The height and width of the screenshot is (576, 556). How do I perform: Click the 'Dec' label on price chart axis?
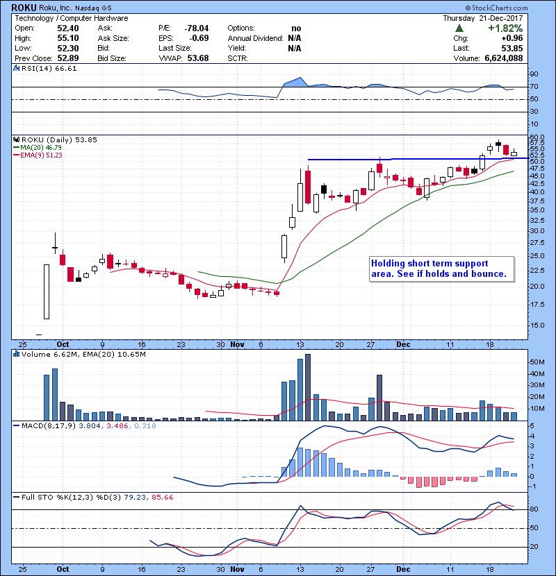click(403, 344)
